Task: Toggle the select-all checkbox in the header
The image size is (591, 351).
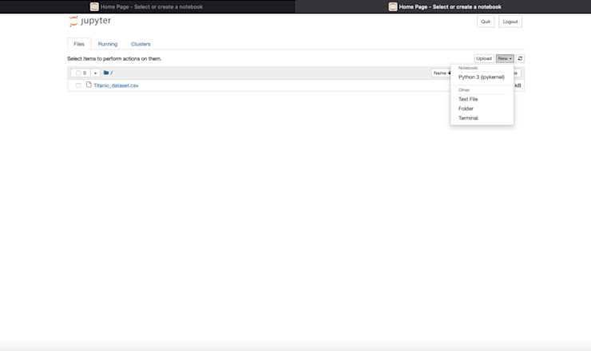Action: (x=78, y=73)
